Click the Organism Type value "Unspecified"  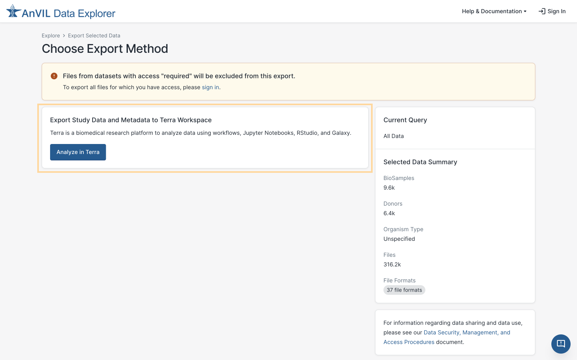(399, 239)
